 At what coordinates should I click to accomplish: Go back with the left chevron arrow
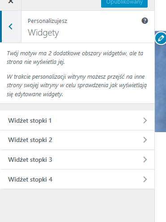[x=11, y=27]
